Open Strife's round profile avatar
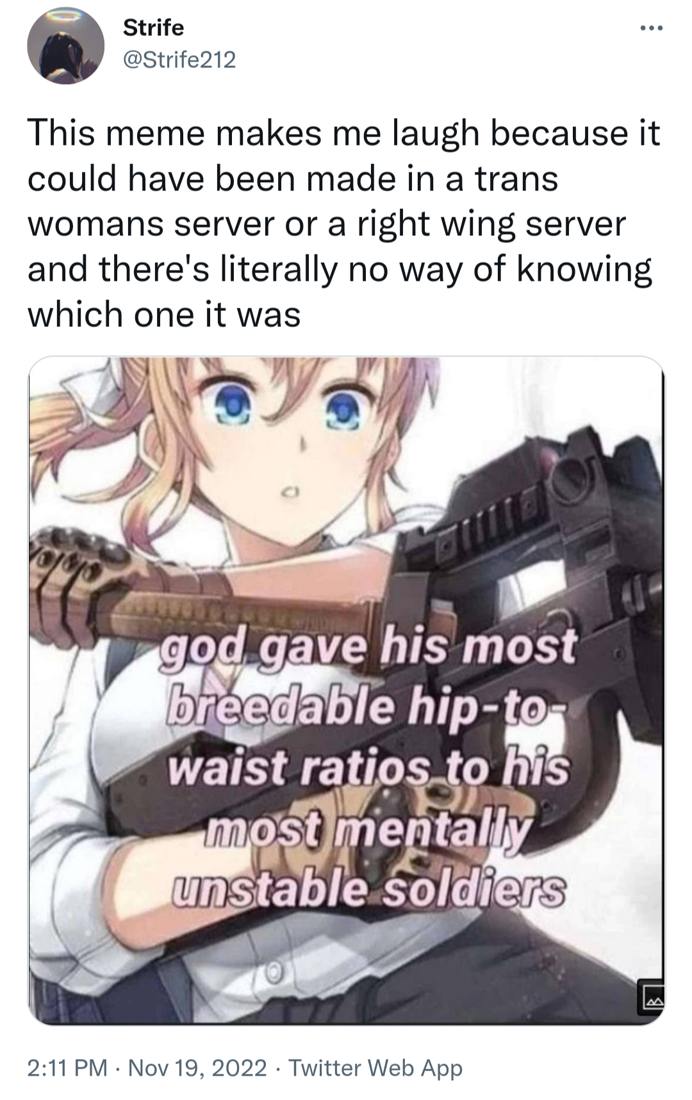This screenshot has height=1100, width=692. tap(65, 46)
